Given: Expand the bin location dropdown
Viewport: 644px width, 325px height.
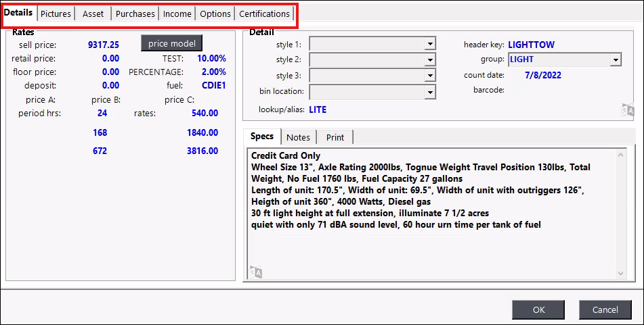Looking at the screenshot, I should click(x=430, y=91).
